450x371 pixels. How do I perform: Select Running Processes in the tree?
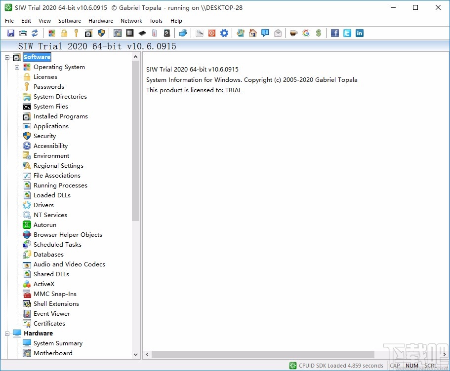[x=60, y=185]
